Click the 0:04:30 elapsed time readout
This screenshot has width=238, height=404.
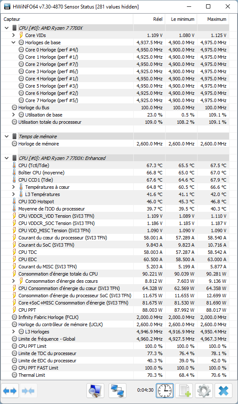tap(145, 390)
